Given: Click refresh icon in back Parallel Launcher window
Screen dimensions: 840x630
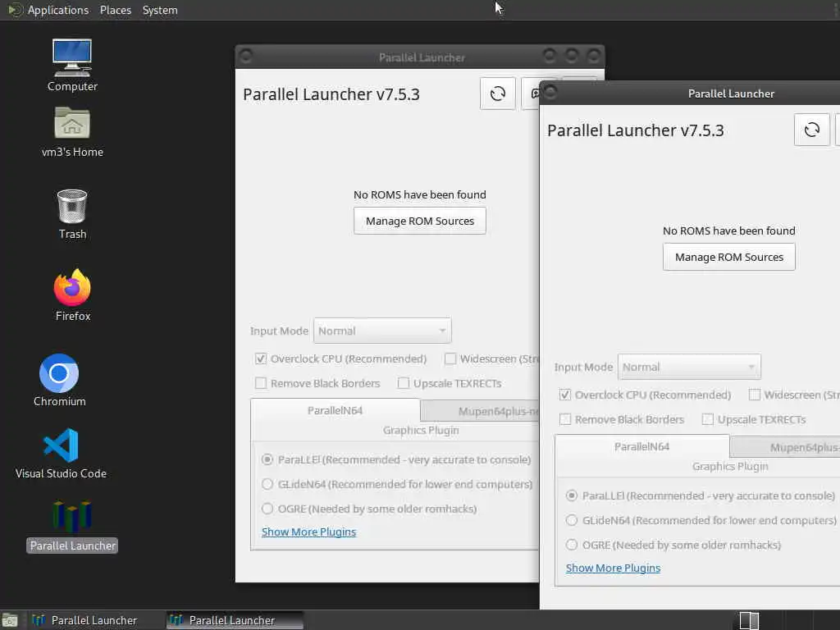Looking at the screenshot, I should (x=498, y=94).
